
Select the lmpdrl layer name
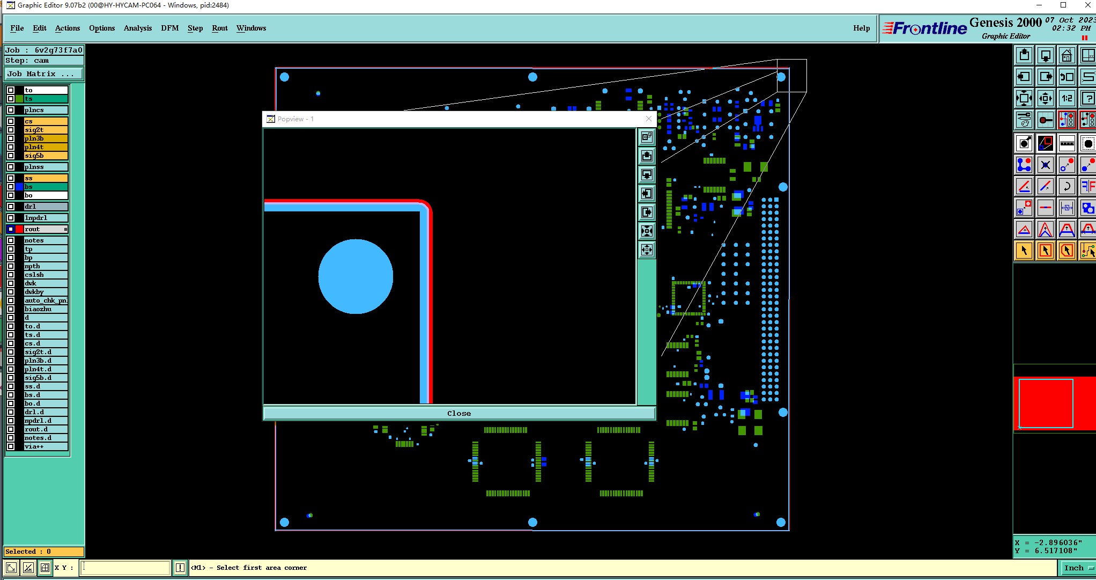coord(46,218)
